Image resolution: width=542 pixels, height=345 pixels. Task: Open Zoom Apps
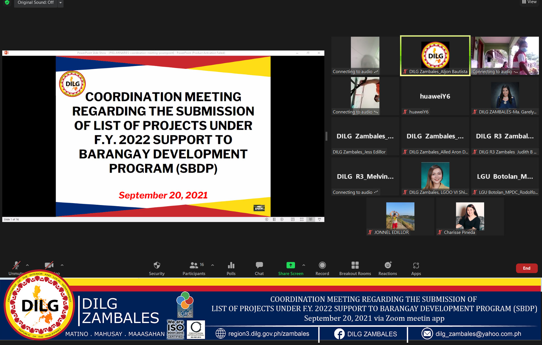click(x=416, y=268)
